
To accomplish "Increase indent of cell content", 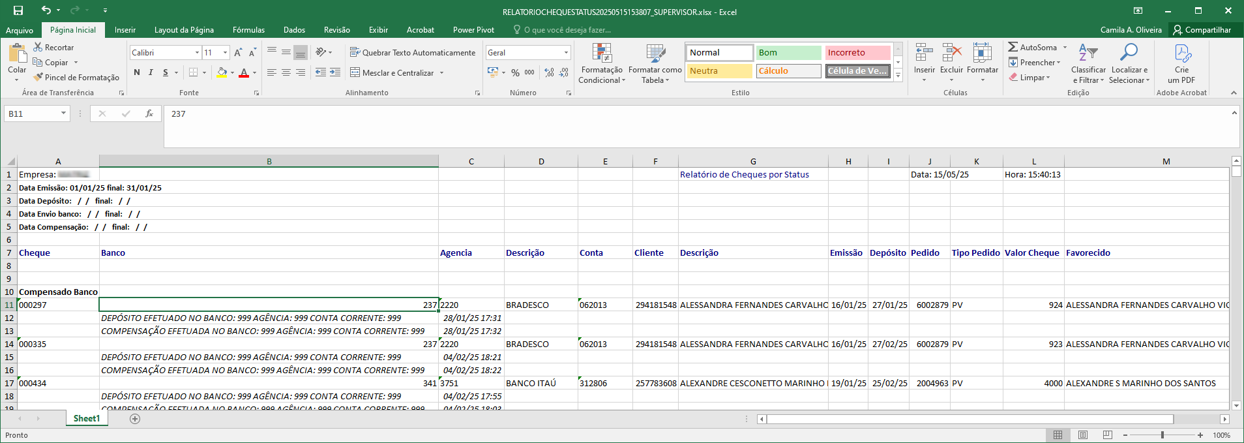I will [335, 72].
